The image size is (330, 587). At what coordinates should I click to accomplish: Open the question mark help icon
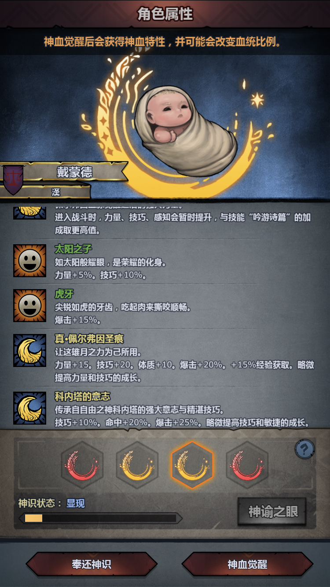point(304,449)
